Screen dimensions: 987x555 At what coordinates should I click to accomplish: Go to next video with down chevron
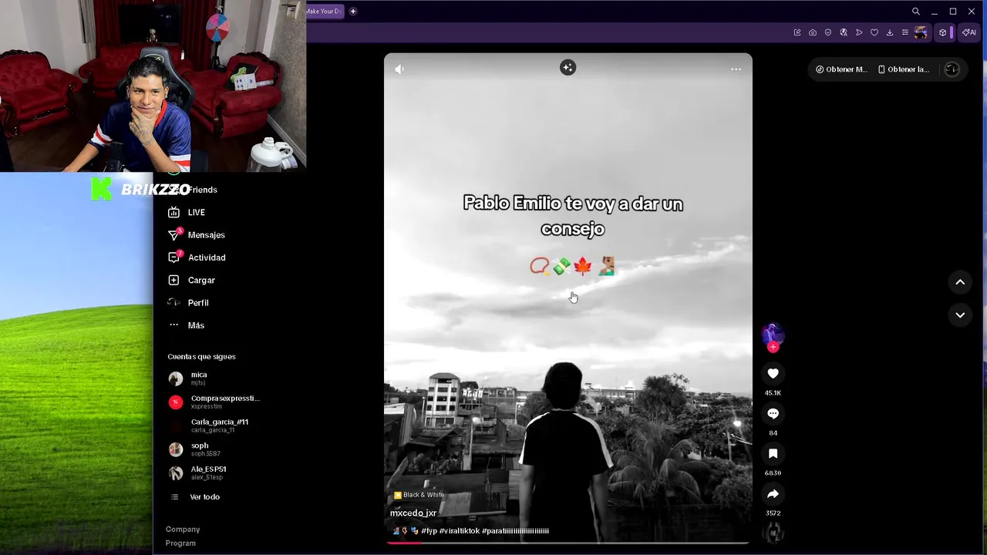[x=960, y=314]
